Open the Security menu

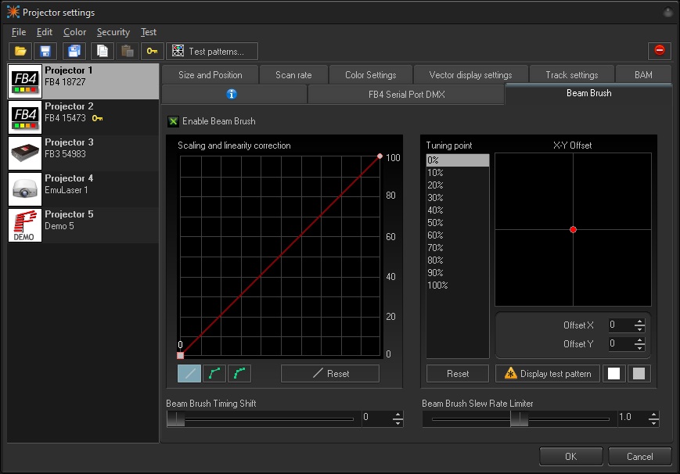pos(113,32)
